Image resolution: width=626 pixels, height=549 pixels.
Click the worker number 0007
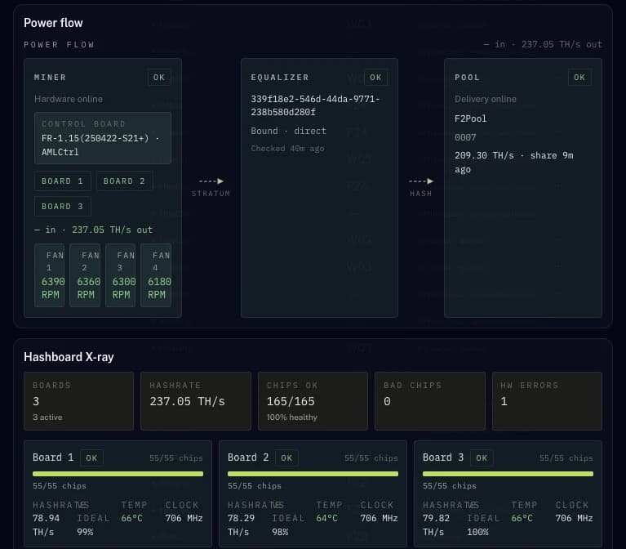coord(465,137)
